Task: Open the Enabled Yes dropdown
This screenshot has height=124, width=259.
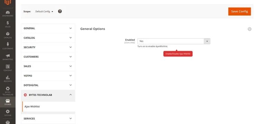Action: [x=174, y=41]
